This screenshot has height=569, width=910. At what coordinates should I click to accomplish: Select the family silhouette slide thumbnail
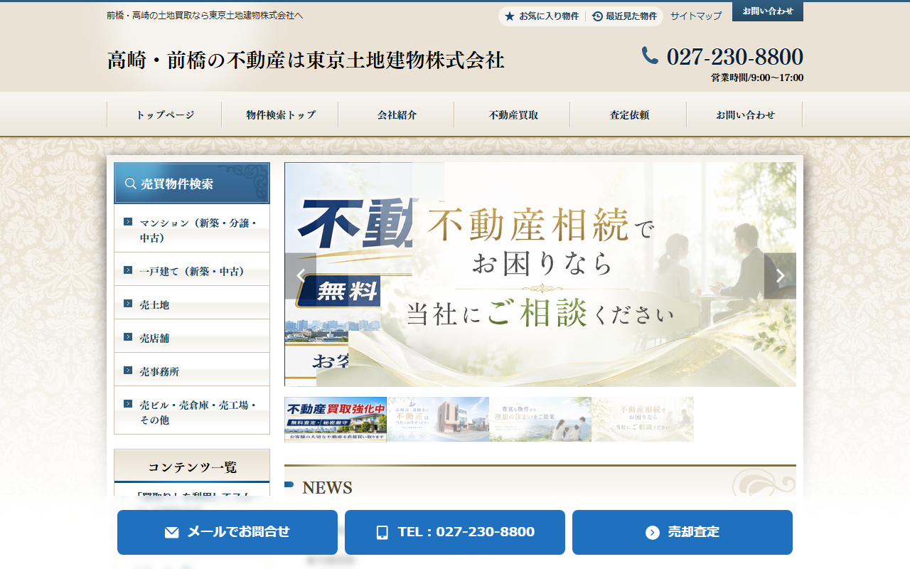click(540, 419)
